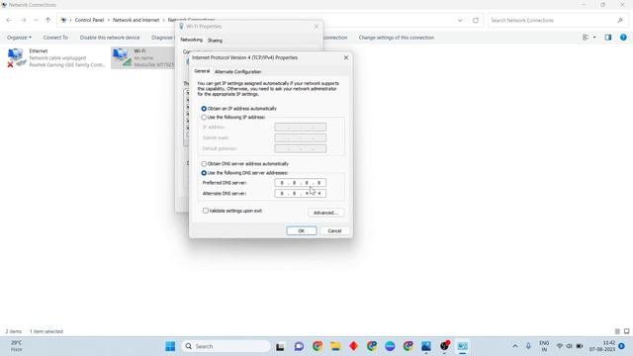Refresh the Network Connections view
This screenshot has height=356, width=633.
pos(476,20)
